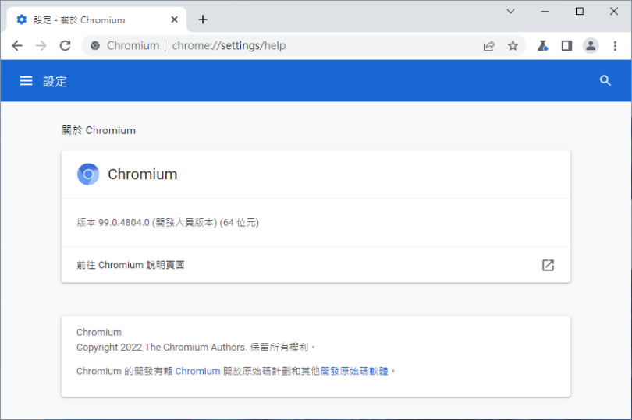Open the Chrome Labs flask icon
The width and height of the screenshot is (632, 420).
coord(542,45)
